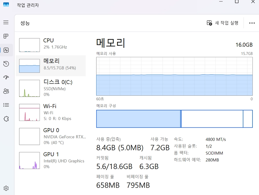Click the disk activity mini graph thumbnail
Image resolution: width=259 pixels, height=195 pixels.
click(29, 88)
